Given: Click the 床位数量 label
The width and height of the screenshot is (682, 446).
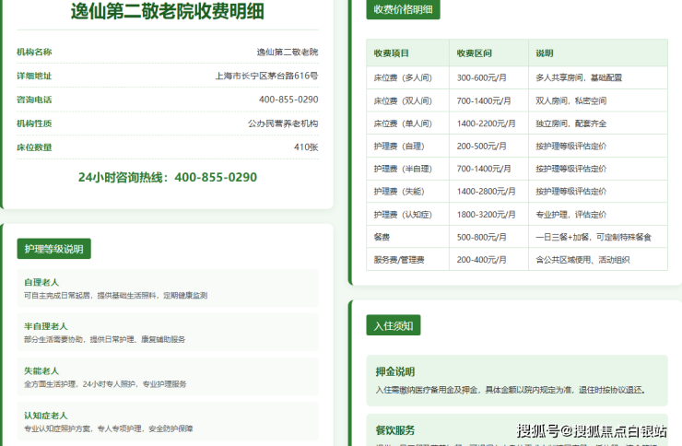Looking at the screenshot, I should [34, 147].
